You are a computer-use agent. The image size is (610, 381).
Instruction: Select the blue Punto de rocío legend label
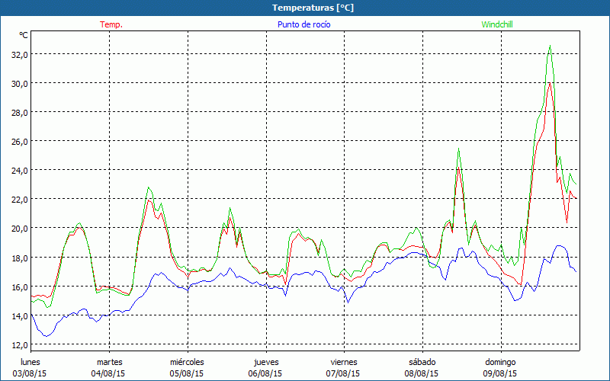(303, 24)
